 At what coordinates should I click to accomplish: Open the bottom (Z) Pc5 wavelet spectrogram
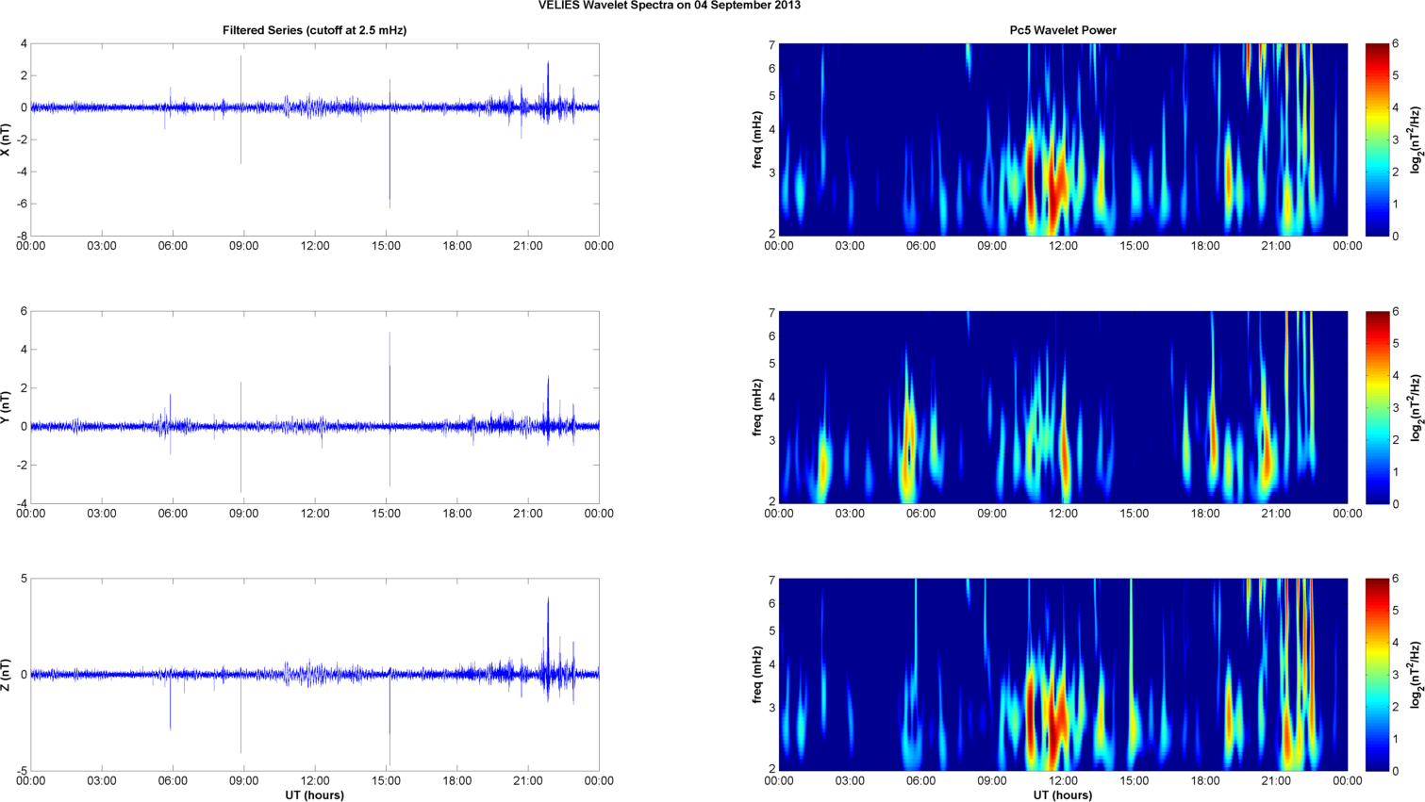[1063, 675]
